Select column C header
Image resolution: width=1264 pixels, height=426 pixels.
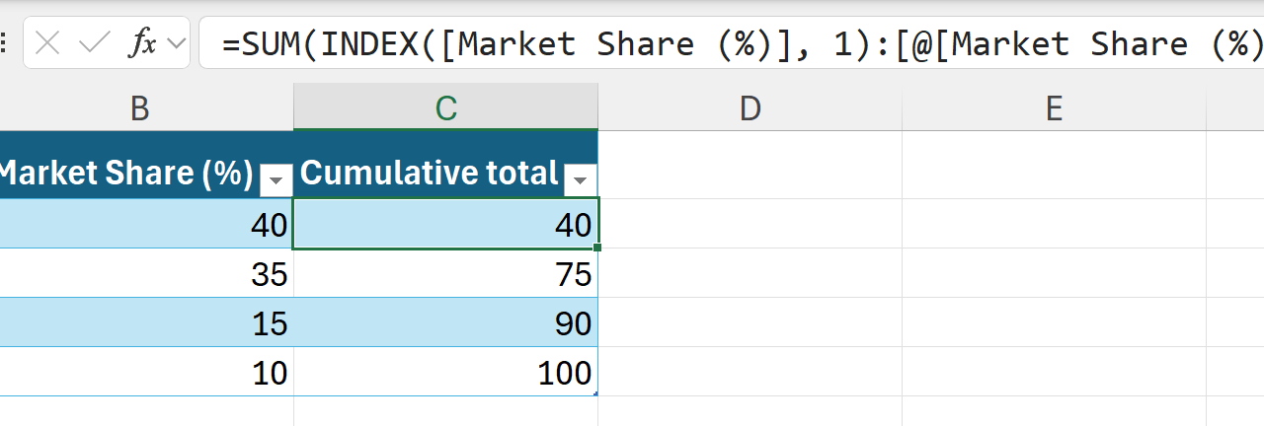click(445, 107)
